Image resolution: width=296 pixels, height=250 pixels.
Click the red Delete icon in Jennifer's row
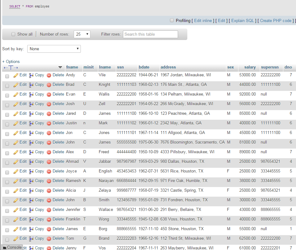point(49,210)
